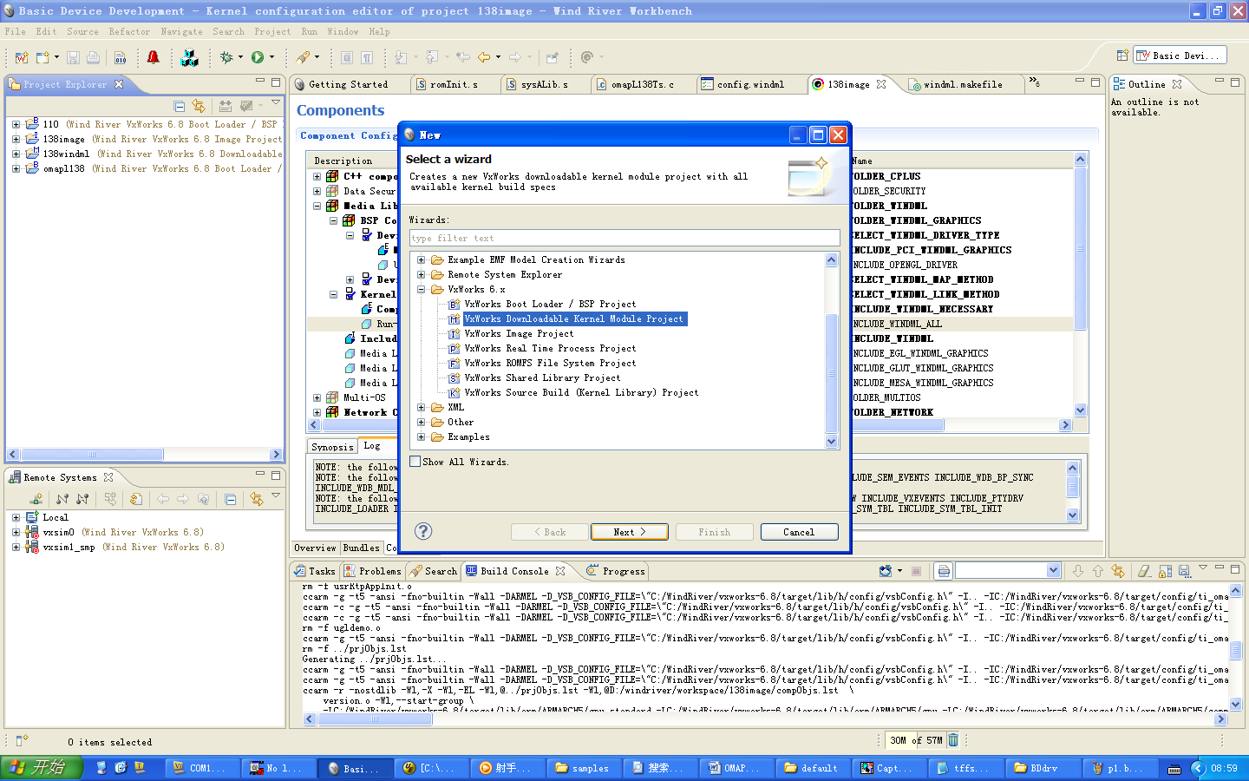
Task: Toggle scroll lock in Build Console
Action: click(1165, 571)
